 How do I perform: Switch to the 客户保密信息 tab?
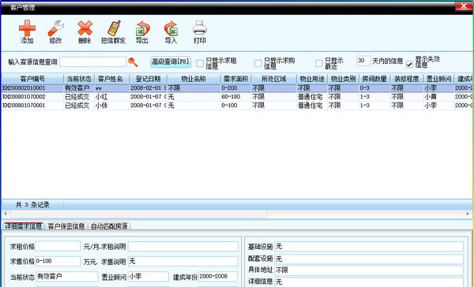66,226
